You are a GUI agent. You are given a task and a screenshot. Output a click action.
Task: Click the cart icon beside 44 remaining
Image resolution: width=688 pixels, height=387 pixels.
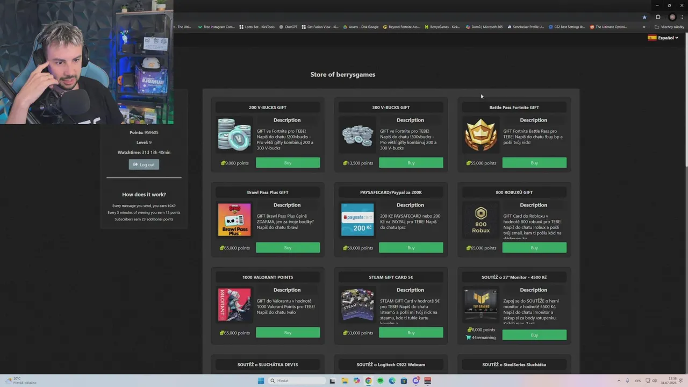(469, 338)
